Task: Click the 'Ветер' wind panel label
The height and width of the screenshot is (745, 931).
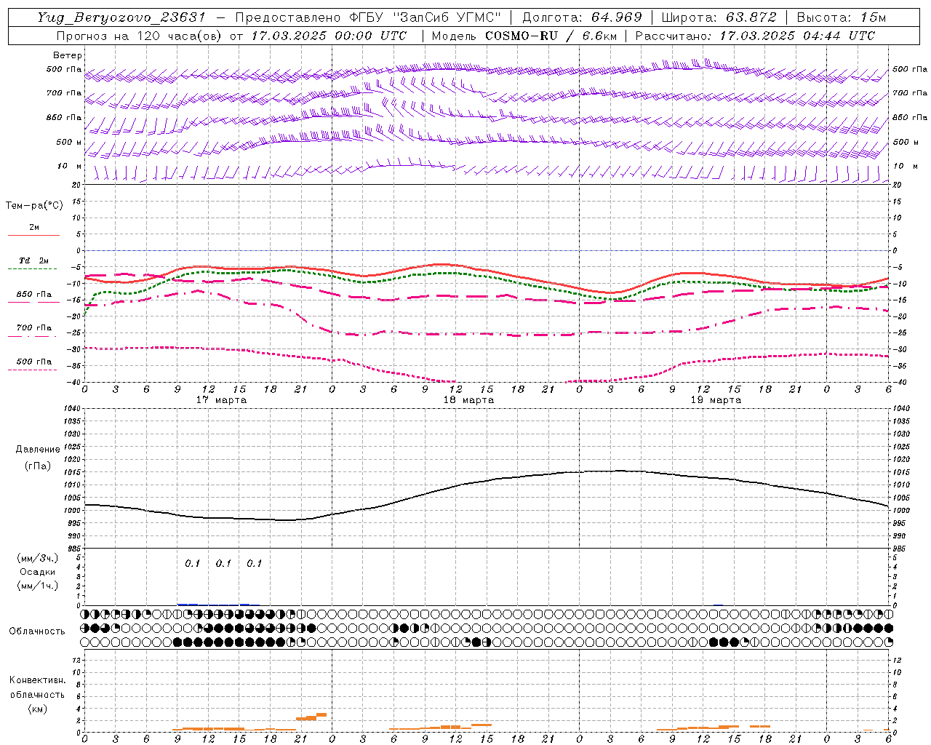Action: [x=67, y=55]
